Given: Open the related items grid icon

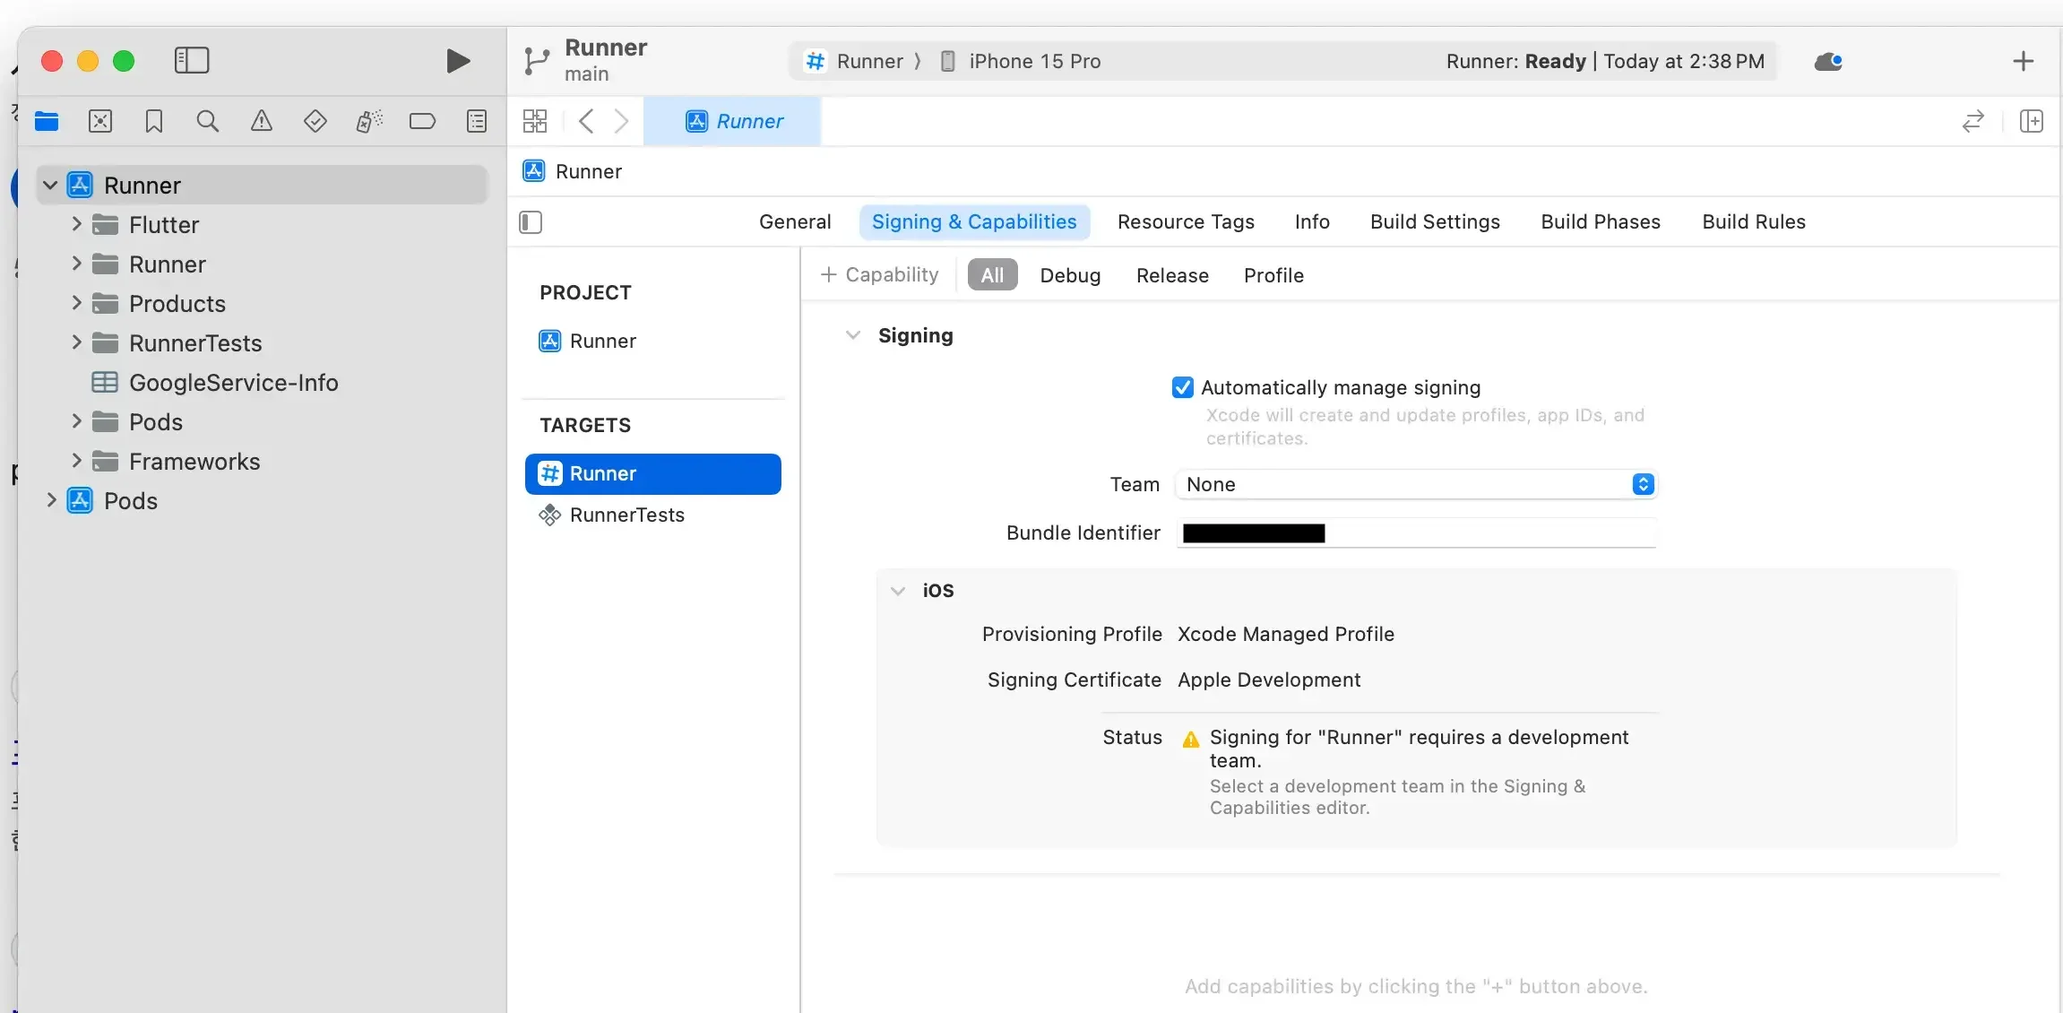Looking at the screenshot, I should click(535, 121).
